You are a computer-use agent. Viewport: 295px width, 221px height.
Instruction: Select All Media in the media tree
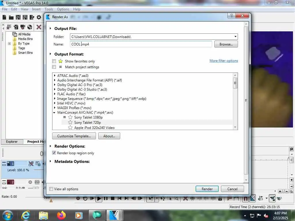coord(24,34)
